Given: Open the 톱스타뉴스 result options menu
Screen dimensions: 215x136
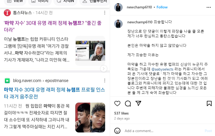Looking at the screenshot, I should click(x=105, y=13).
